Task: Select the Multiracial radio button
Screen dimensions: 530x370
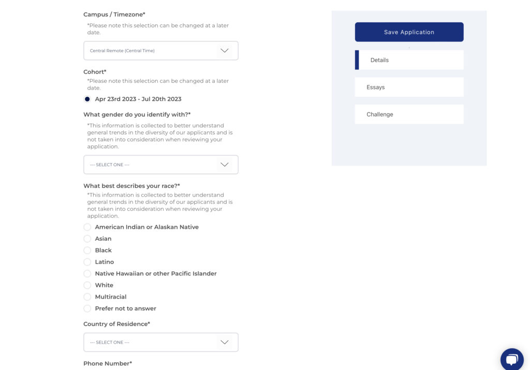Action: (x=87, y=297)
